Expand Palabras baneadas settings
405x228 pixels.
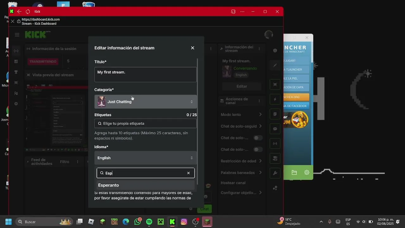pos(242,173)
